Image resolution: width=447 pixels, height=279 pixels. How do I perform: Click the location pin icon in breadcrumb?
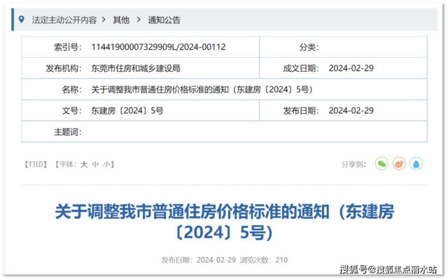(22, 19)
